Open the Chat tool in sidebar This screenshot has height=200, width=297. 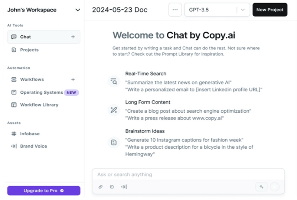(43, 37)
